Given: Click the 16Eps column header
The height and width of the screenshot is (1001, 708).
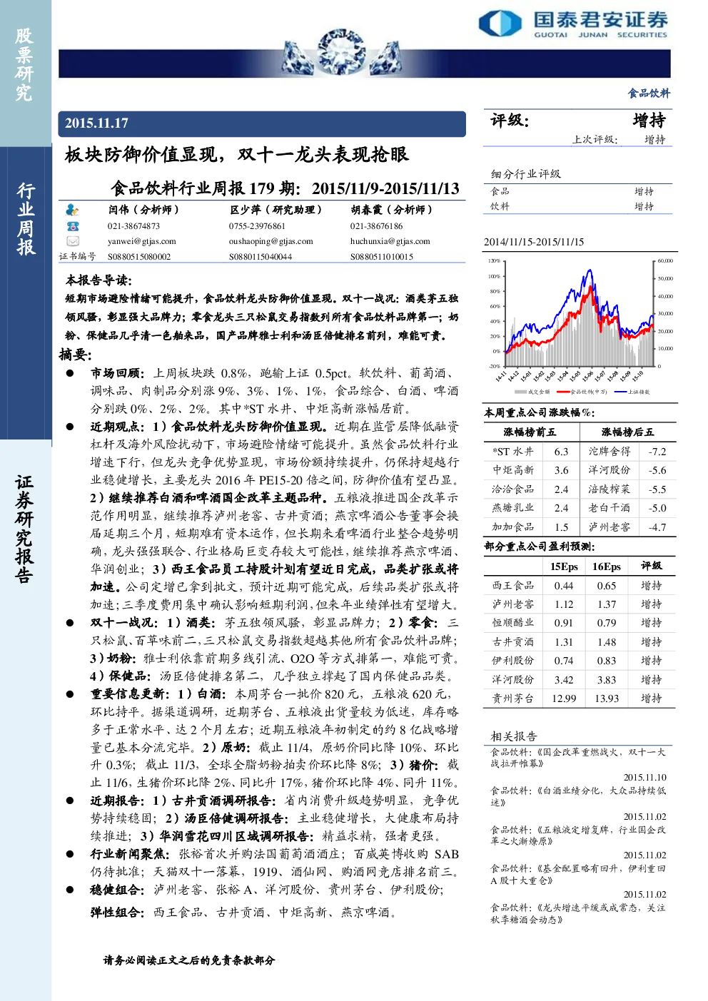Looking at the screenshot, I should click(607, 566).
